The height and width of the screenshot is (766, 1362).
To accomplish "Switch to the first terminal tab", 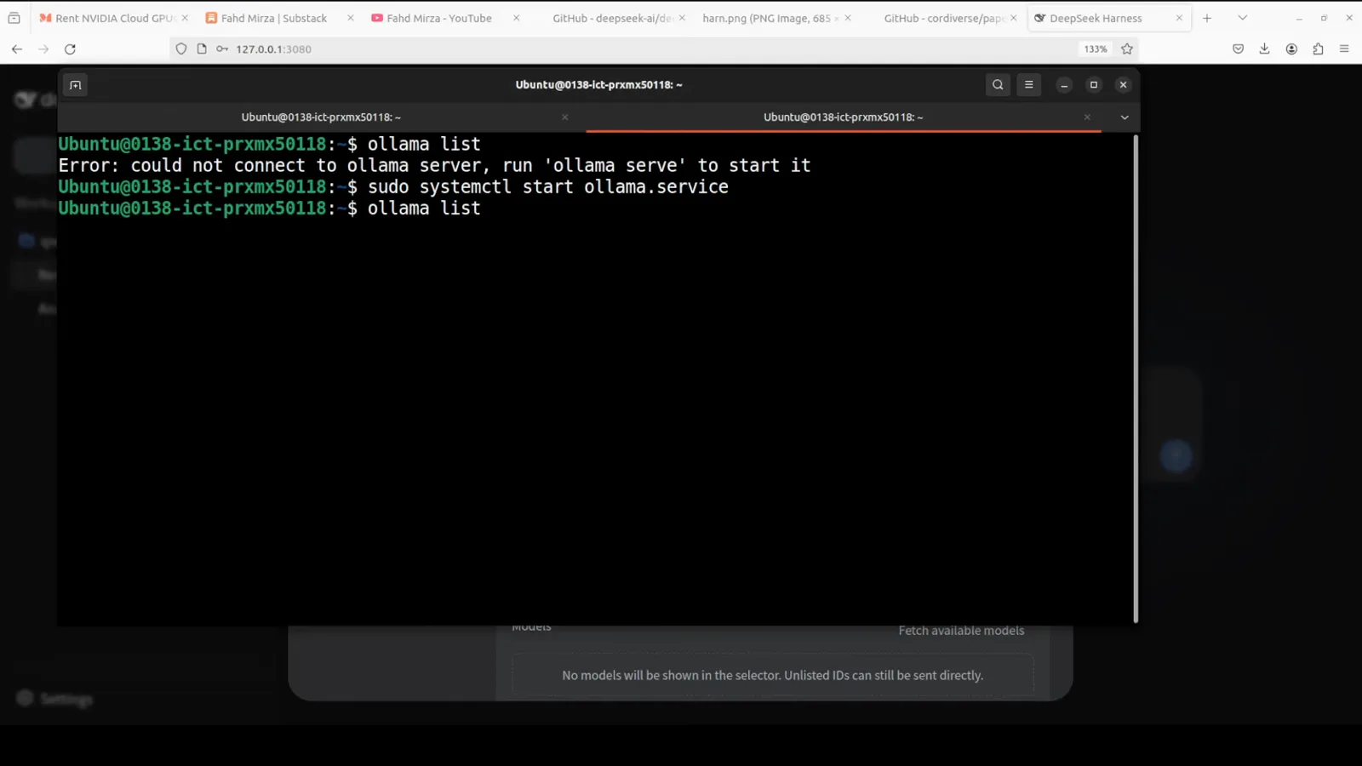I will [x=321, y=117].
